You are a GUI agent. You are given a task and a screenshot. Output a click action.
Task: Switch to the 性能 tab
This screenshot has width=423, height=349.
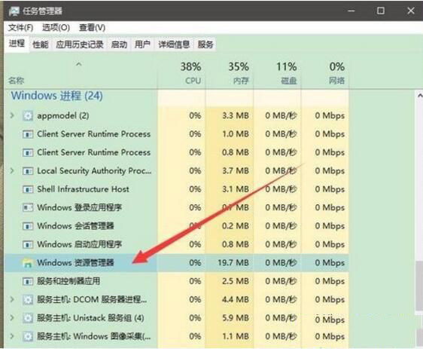(41, 44)
